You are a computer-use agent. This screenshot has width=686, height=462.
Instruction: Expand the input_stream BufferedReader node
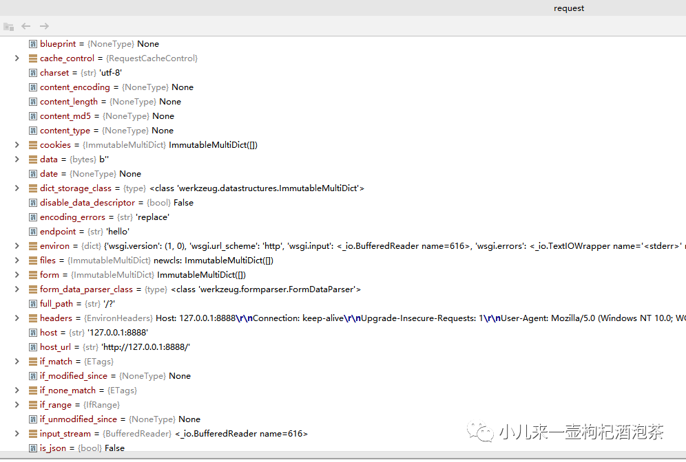coord(17,432)
